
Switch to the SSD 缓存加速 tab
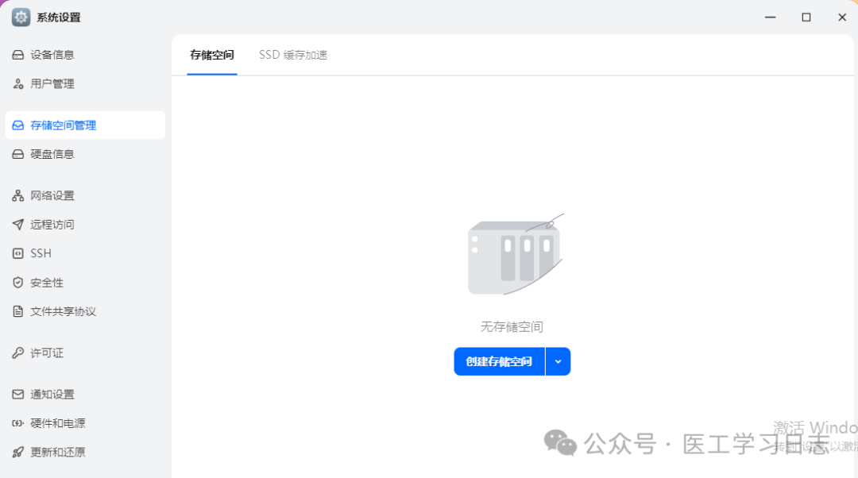(293, 55)
